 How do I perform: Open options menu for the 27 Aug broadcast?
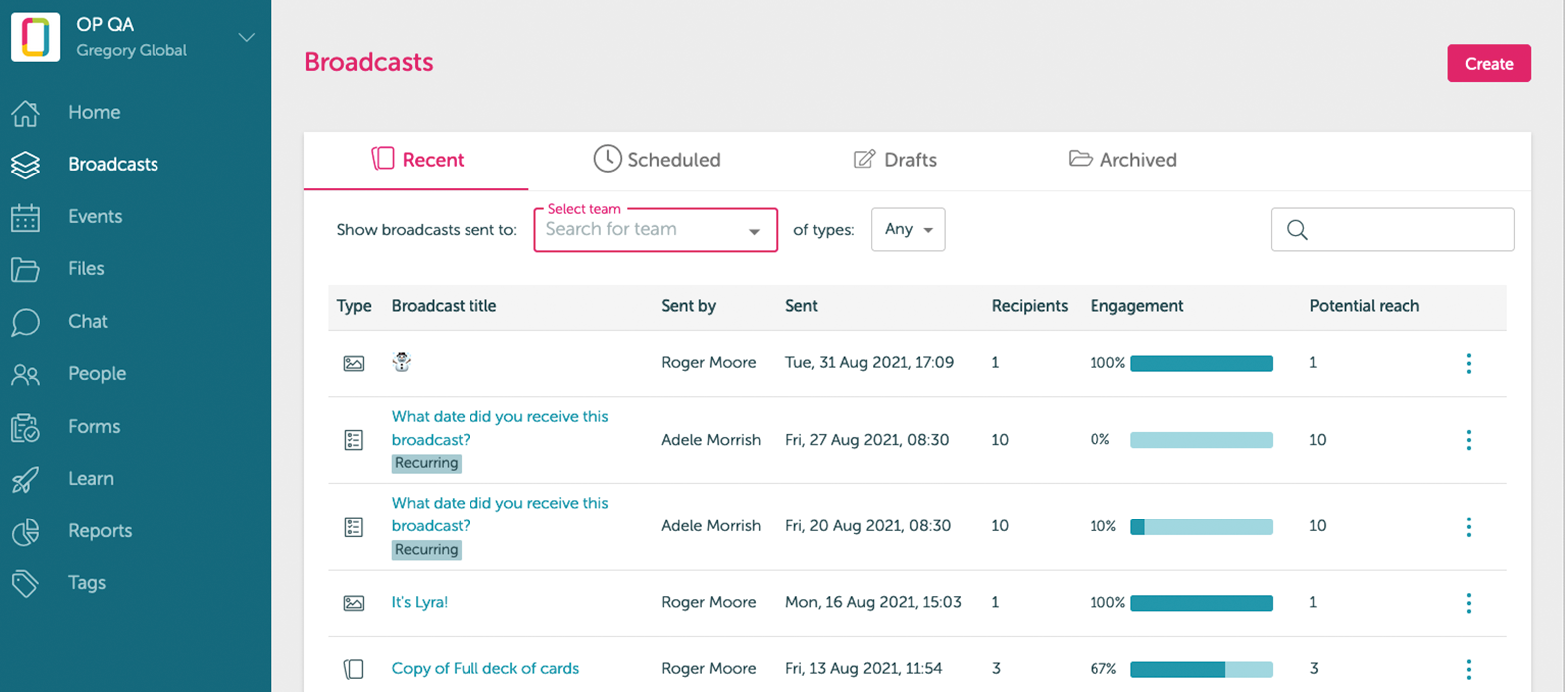pyautogui.click(x=1468, y=440)
